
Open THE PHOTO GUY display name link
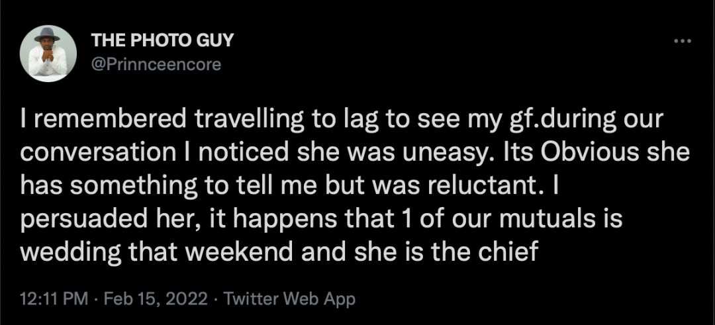(x=162, y=40)
